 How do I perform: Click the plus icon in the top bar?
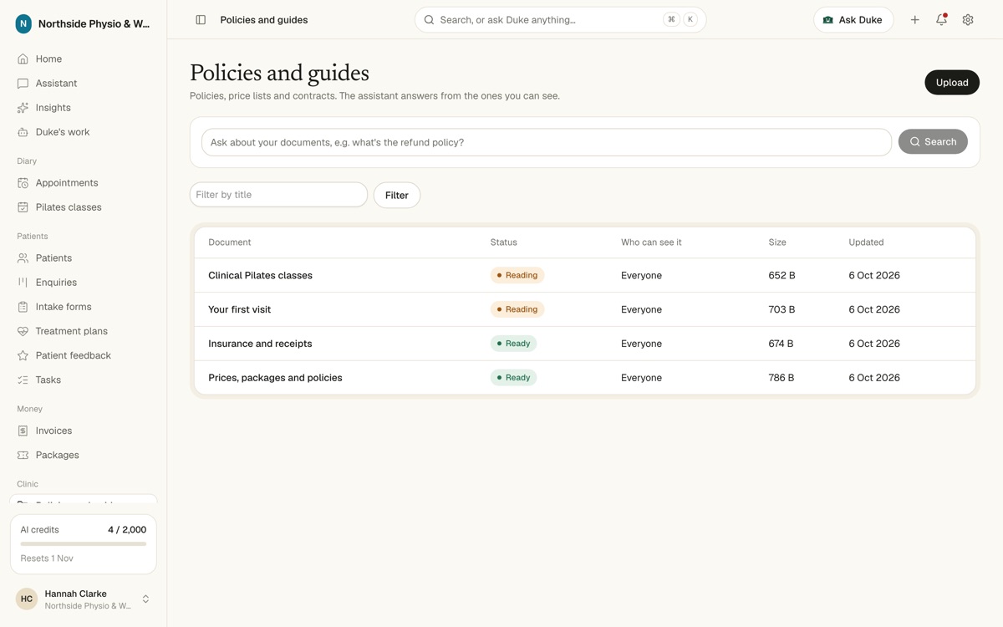915,20
